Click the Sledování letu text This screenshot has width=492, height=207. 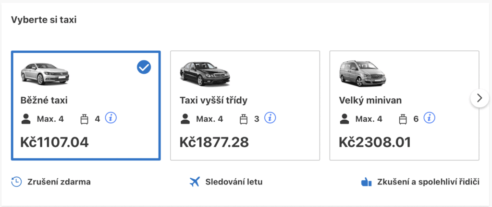[x=234, y=182]
